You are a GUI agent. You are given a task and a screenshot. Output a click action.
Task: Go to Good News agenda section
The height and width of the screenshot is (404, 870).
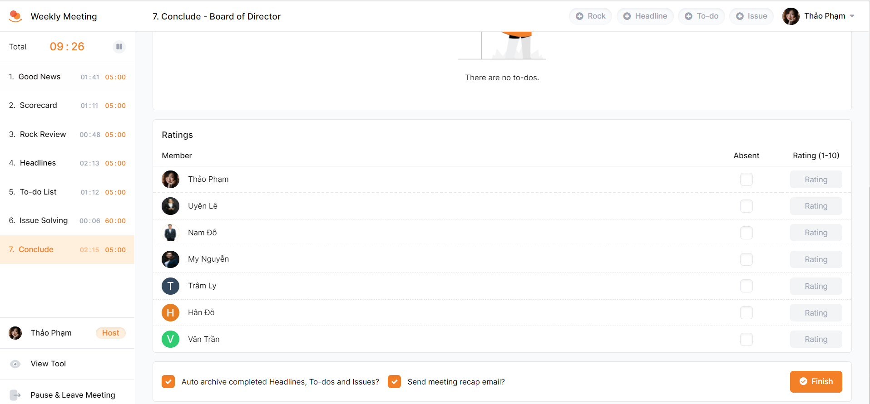[40, 77]
